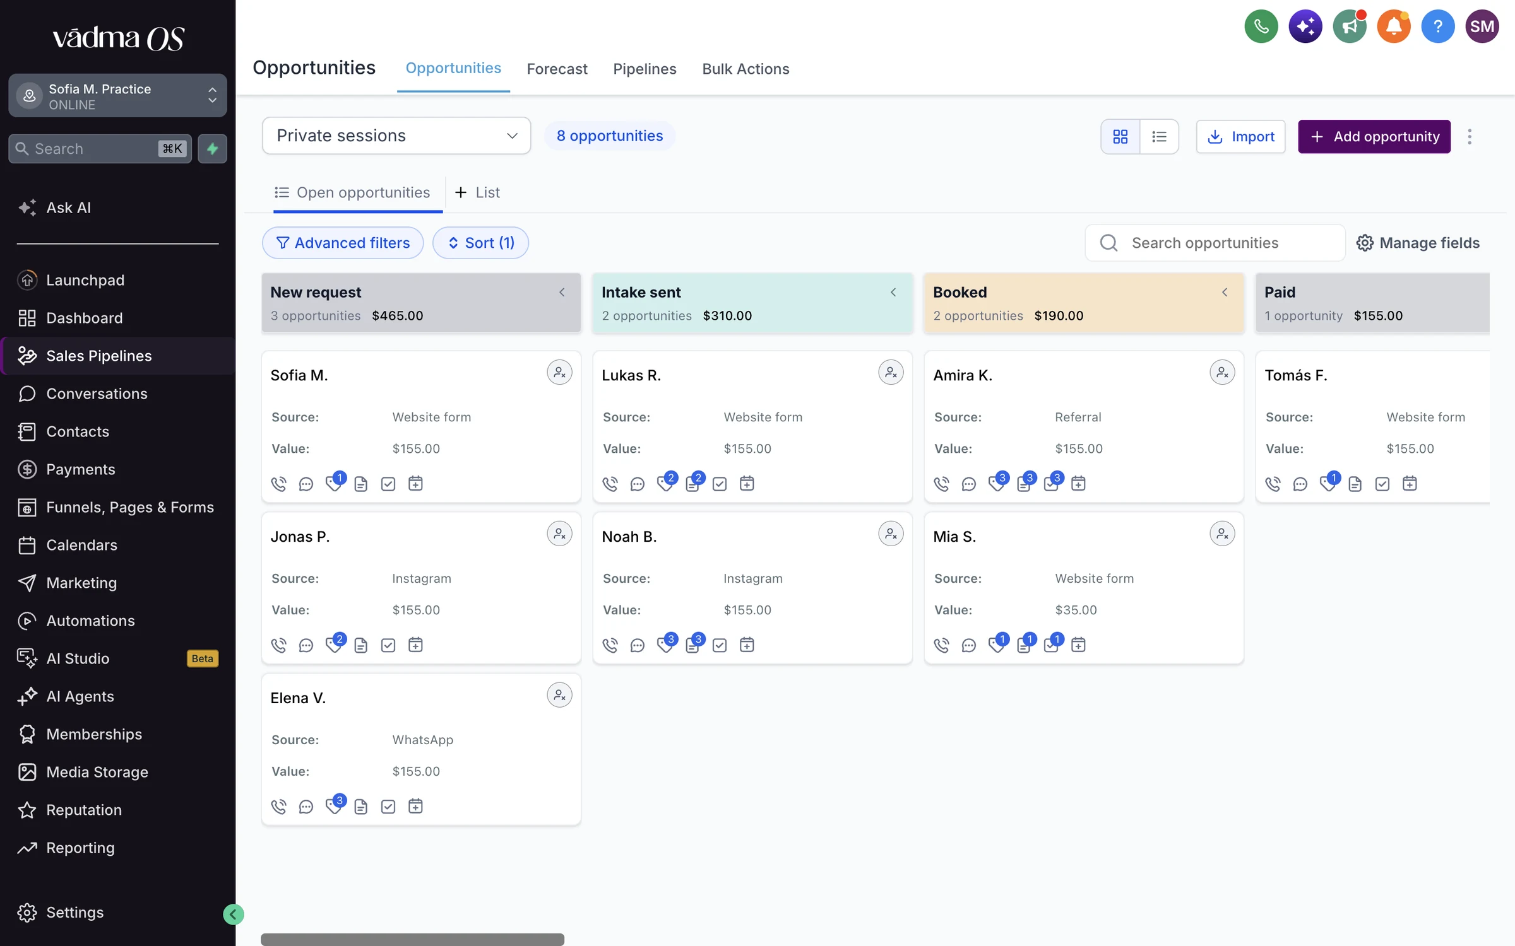Add a new List view
This screenshot has width=1515, height=946.
coord(477,192)
